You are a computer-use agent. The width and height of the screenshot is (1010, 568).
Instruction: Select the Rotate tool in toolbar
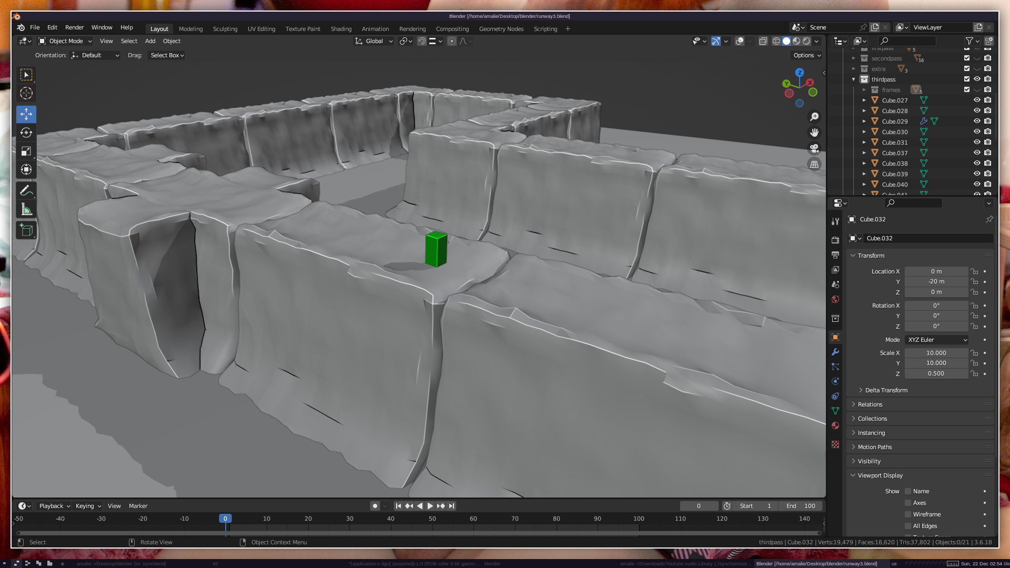[26, 133]
